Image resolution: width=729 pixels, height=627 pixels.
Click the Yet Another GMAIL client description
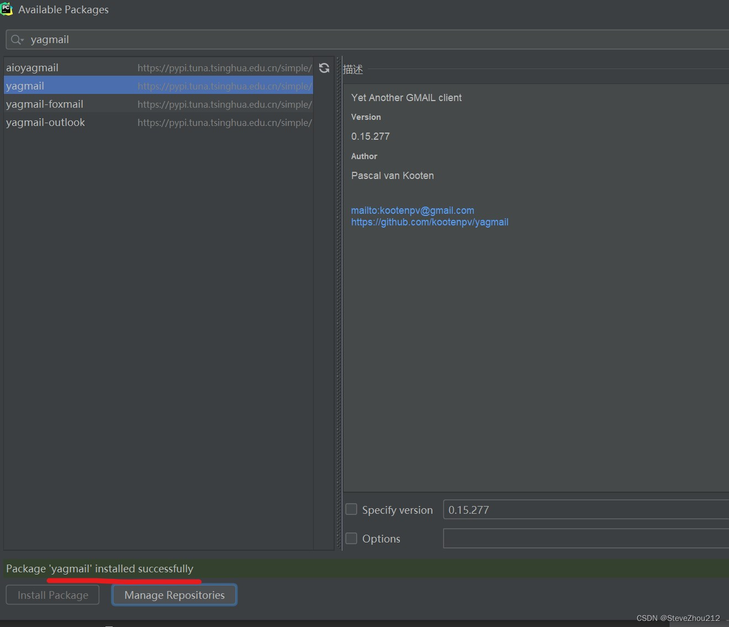[406, 98]
